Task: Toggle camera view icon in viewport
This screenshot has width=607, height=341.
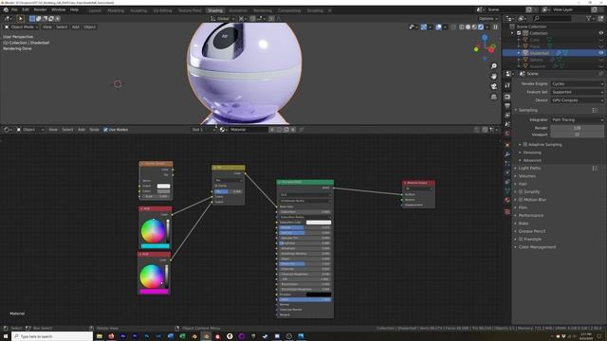Action: [493, 86]
